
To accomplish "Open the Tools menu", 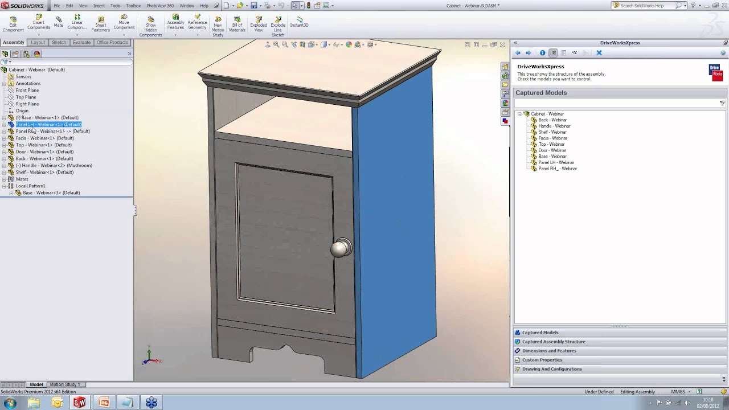I will [116, 6].
